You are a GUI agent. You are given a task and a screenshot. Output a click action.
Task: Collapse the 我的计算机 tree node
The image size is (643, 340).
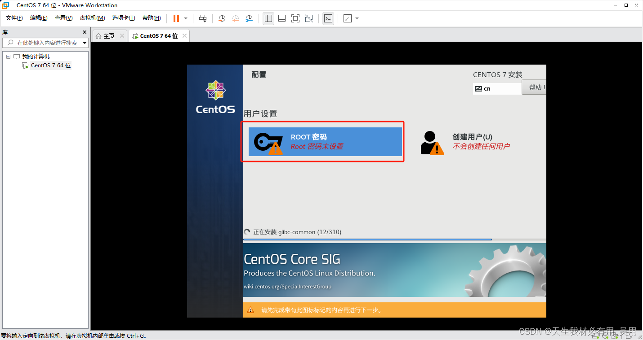click(8, 57)
